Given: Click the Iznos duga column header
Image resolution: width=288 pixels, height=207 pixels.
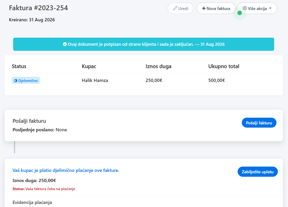Looking at the screenshot, I should 159,66.
